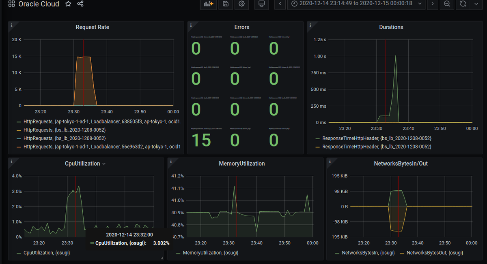Toggle HttpRequests 638505f3 series label in legend
Viewport: 487px width, 264px height.
tap(101, 122)
